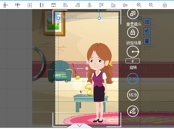This screenshot has width=174, height=129.
Task: Select the 9:16 aspect ratio
Action: [x=133, y=79]
